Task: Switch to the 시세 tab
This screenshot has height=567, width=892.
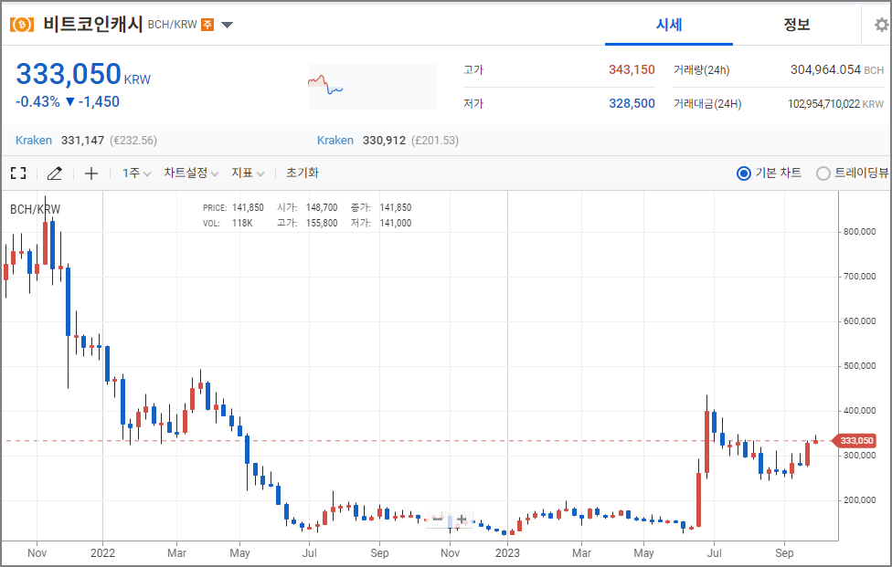Action: 669,25
